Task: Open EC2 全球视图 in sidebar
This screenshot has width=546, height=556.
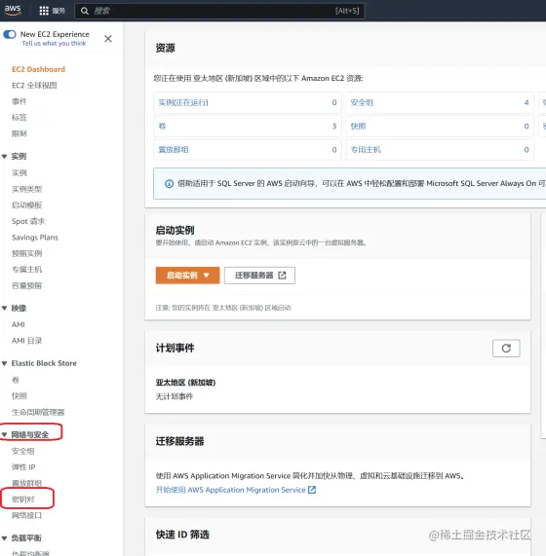Action: click(x=34, y=86)
